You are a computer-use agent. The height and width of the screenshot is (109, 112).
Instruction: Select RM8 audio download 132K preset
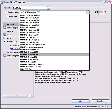[55, 15]
